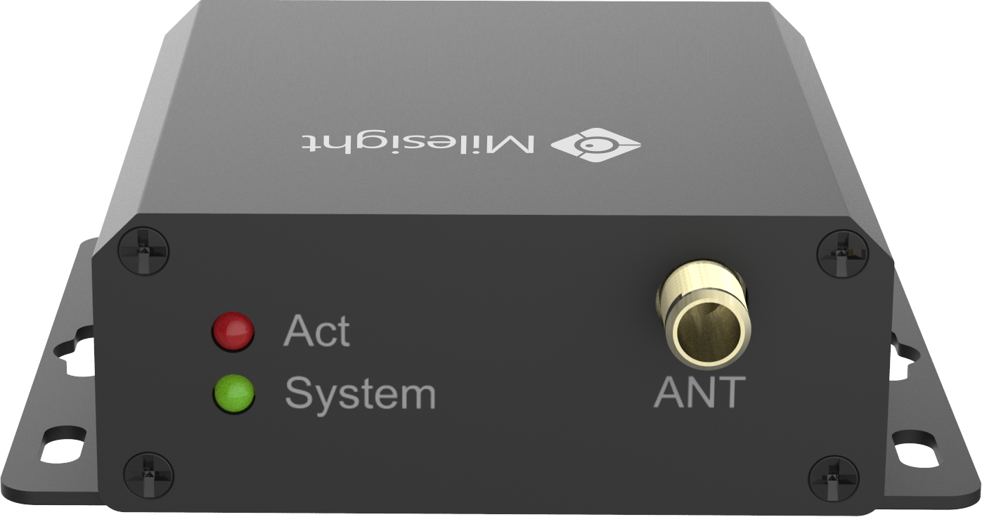Click the red Act LED indicator
The image size is (982, 517).
pos(233,331)
